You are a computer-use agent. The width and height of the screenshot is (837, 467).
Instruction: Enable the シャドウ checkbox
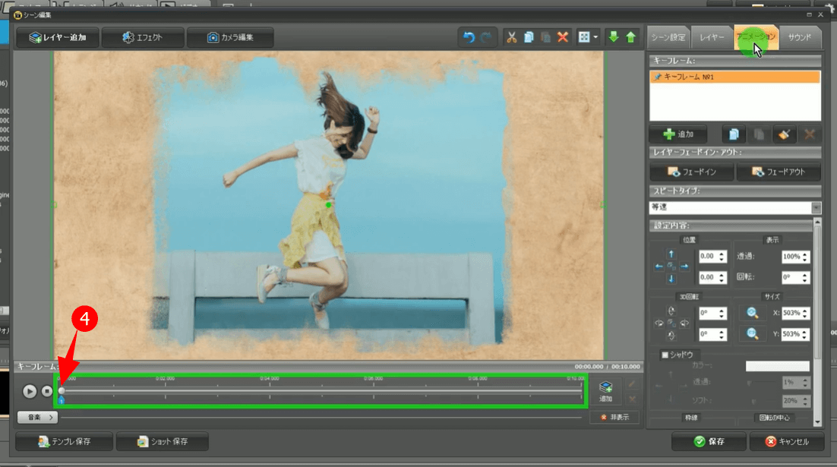(x=665, y=355)
